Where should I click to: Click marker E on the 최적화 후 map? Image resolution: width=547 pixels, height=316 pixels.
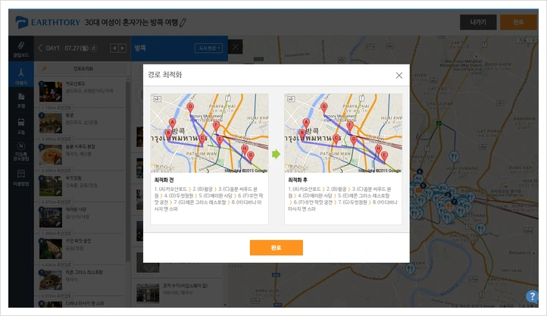point(384,157)
